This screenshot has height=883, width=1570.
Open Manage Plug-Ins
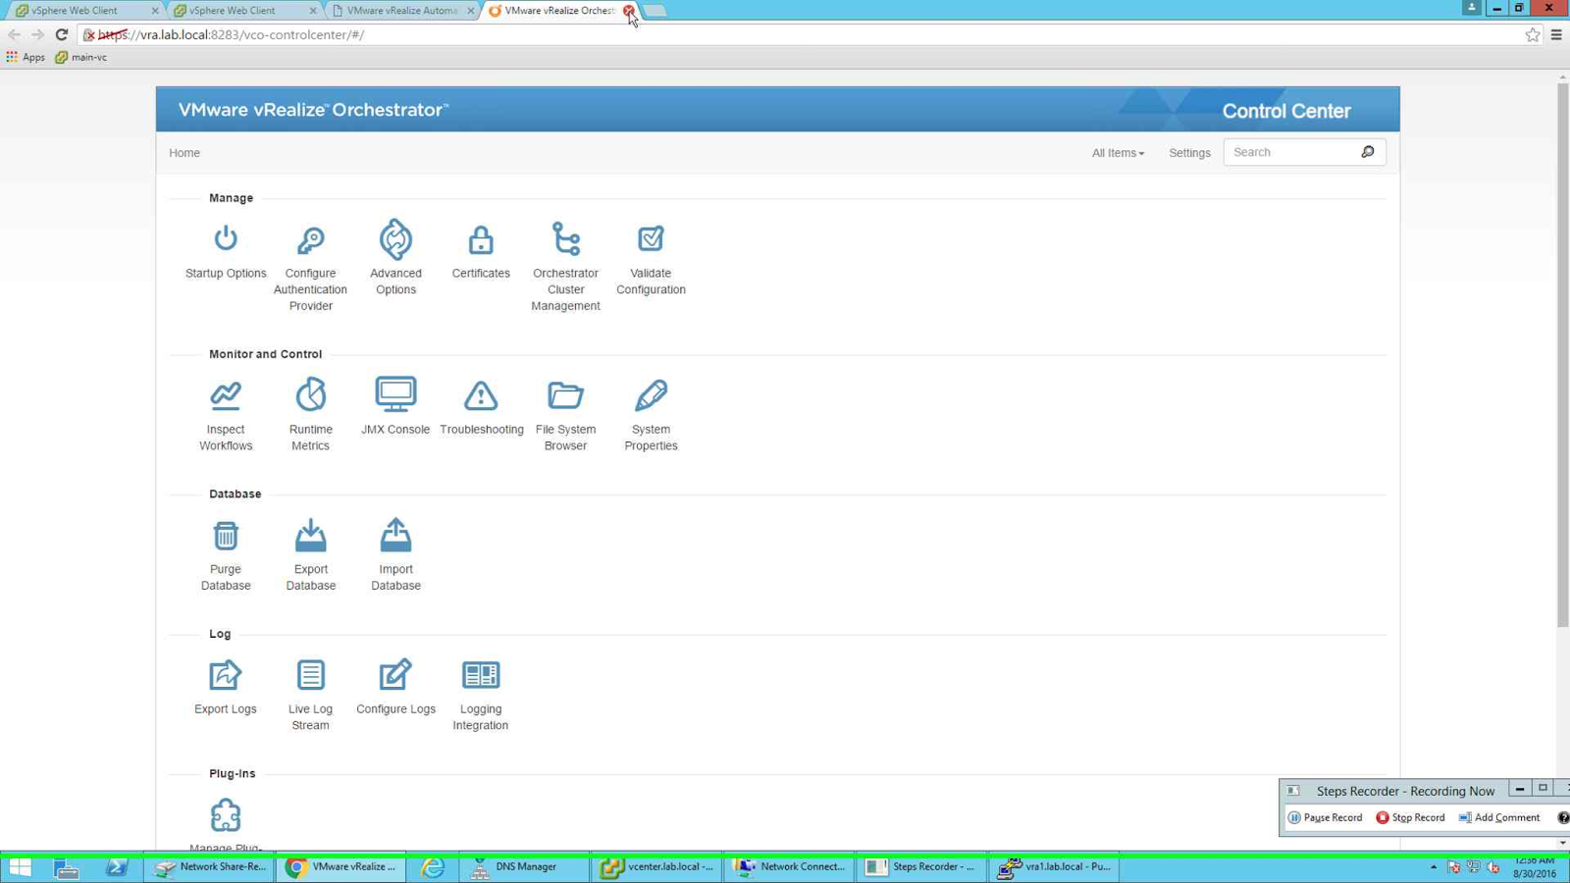tap(226, 825)
